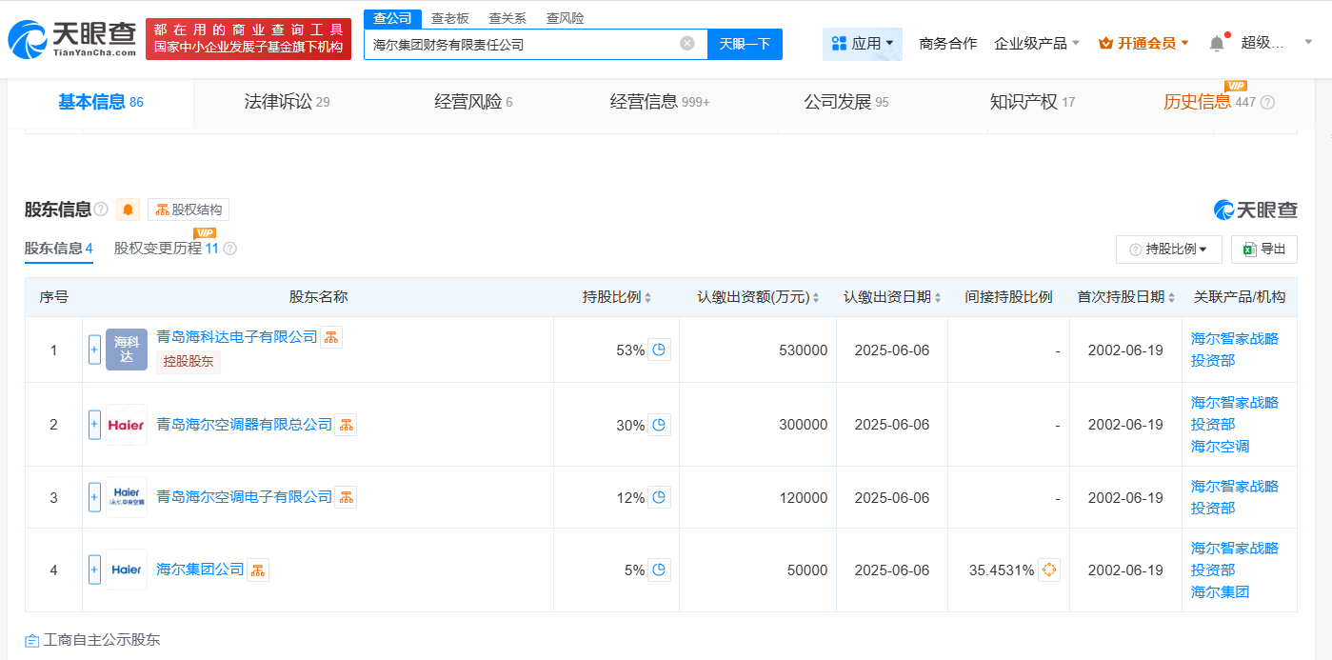The width and height of the screenshot is (1332, 660).
Task: Select the 查公司 search tab
Action: [x=392, y=18]
